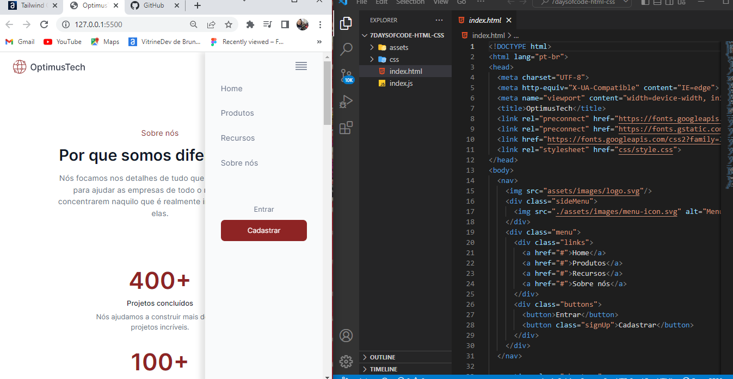The image size is (733, 379).
Task: Open the Run and Debug panel
Action: pos(346,102)
